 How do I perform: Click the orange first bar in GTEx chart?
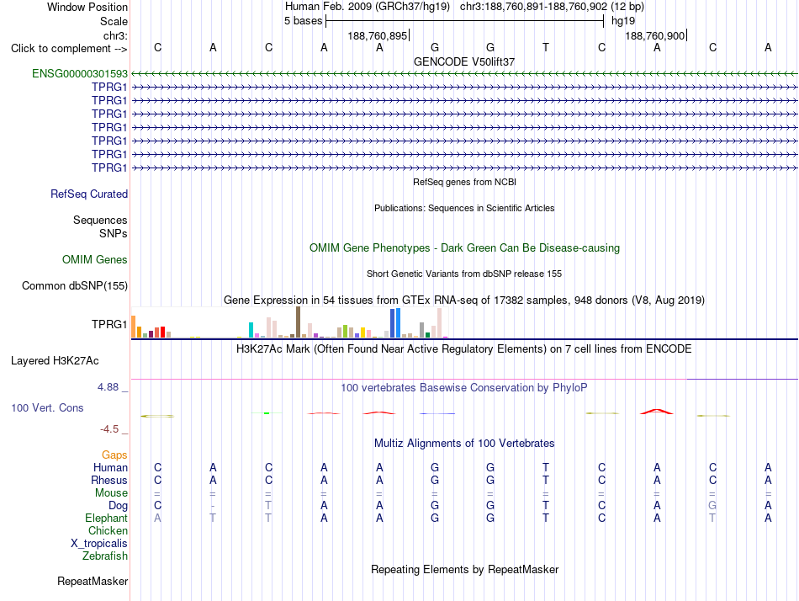point(134,327)
